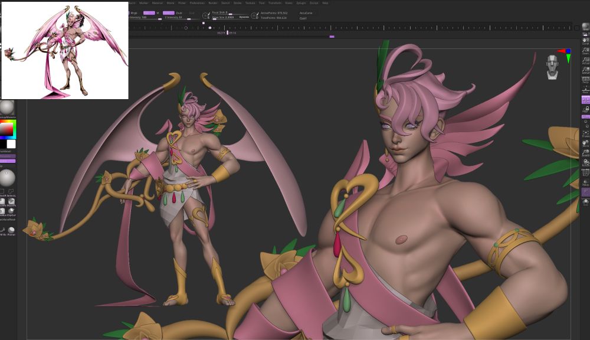Toggle the purple XYZ rotation button
The width and height of the screenshot is (590, 340).
click(585, 117)
